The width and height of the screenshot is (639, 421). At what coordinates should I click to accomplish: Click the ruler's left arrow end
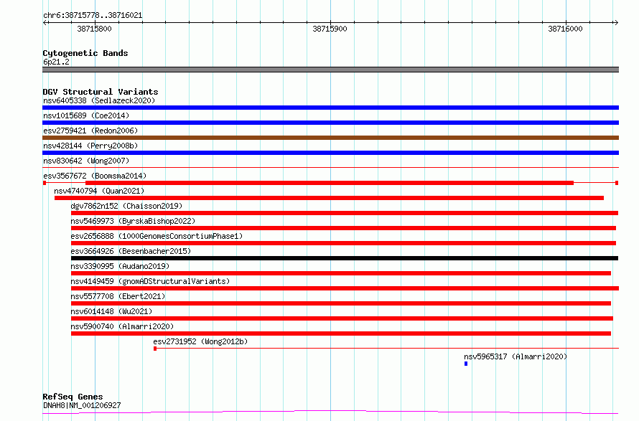[x=45, y=23]
